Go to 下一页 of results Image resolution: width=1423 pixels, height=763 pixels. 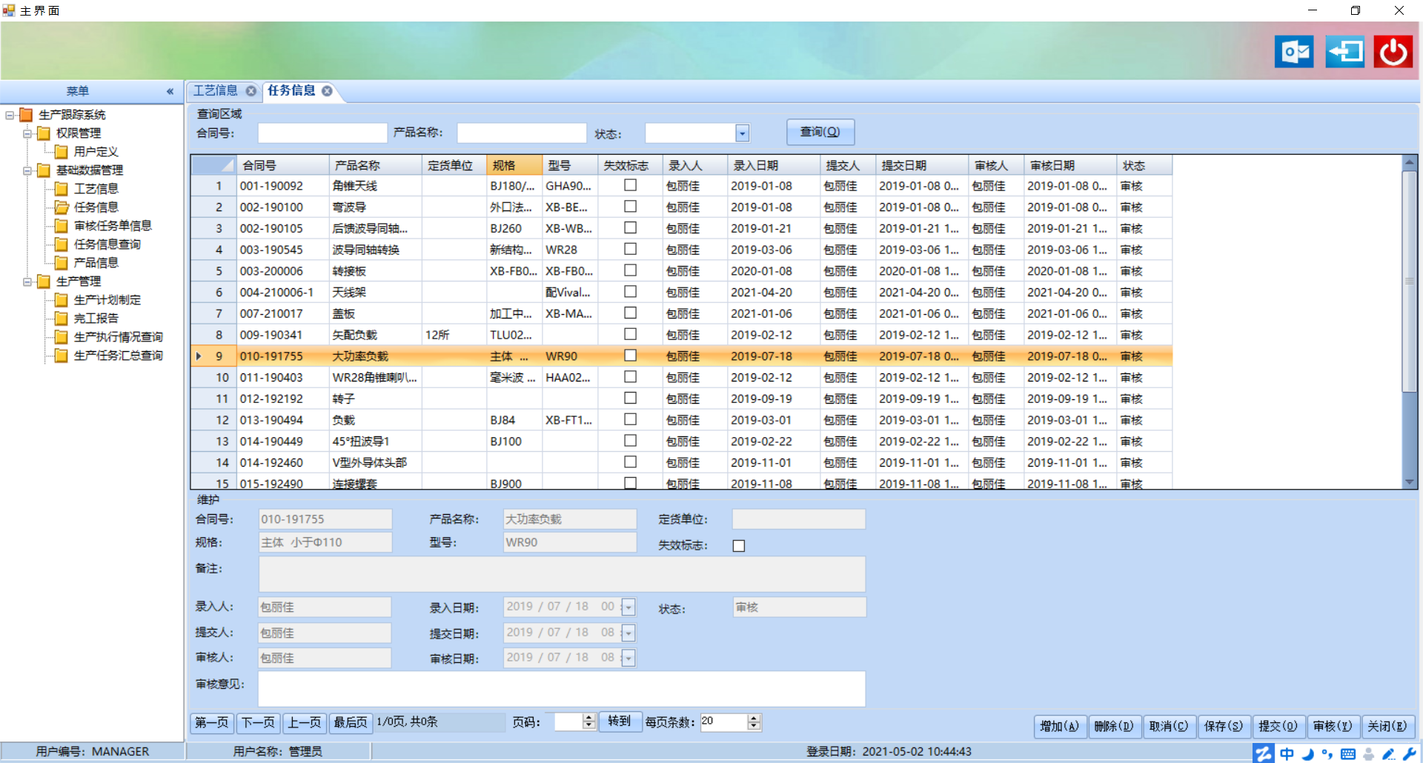(x=258, y=722)
